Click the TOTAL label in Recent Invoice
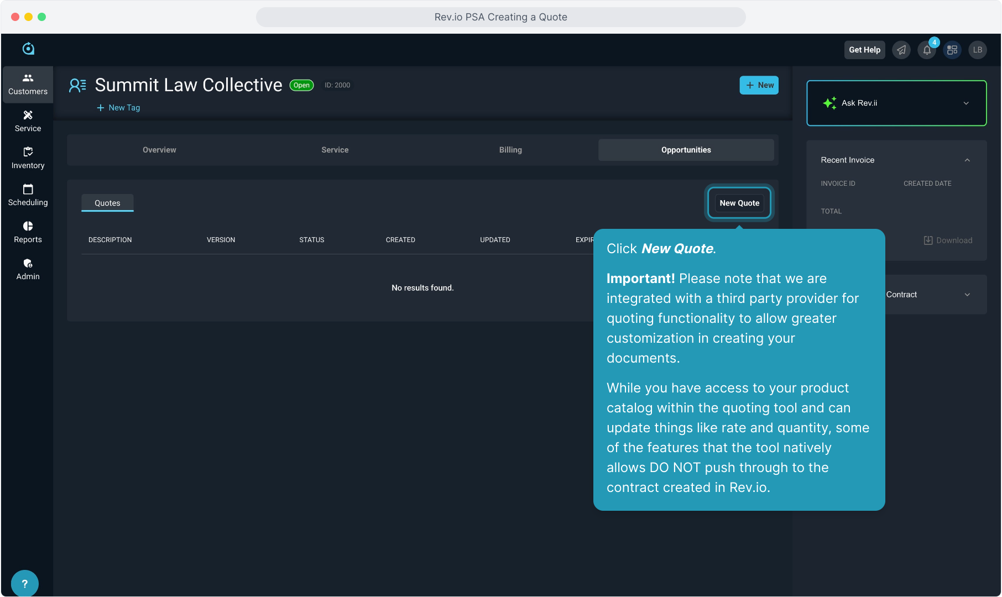This screenshot has width=1002, height=597. (831, 211)
